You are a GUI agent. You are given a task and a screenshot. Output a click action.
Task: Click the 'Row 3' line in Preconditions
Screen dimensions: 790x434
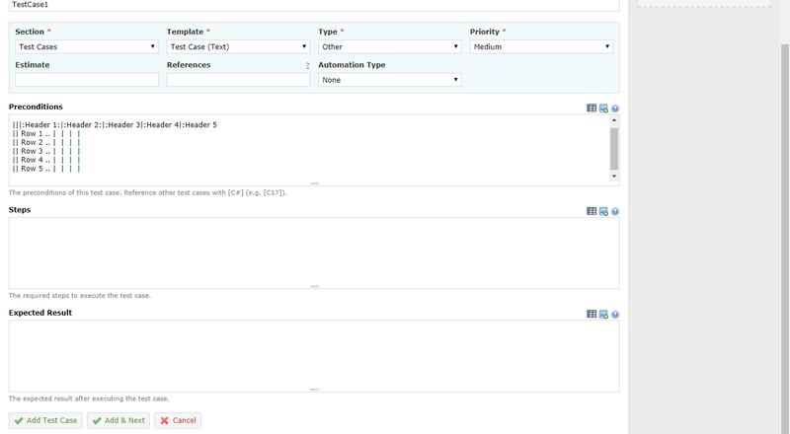[46, 152]
